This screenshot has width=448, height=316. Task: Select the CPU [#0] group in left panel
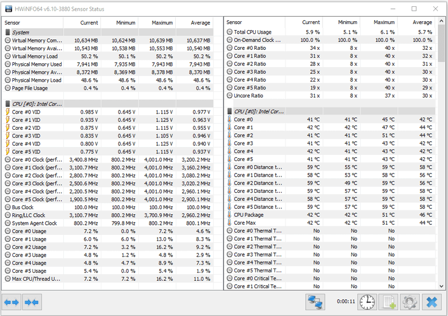36,104
